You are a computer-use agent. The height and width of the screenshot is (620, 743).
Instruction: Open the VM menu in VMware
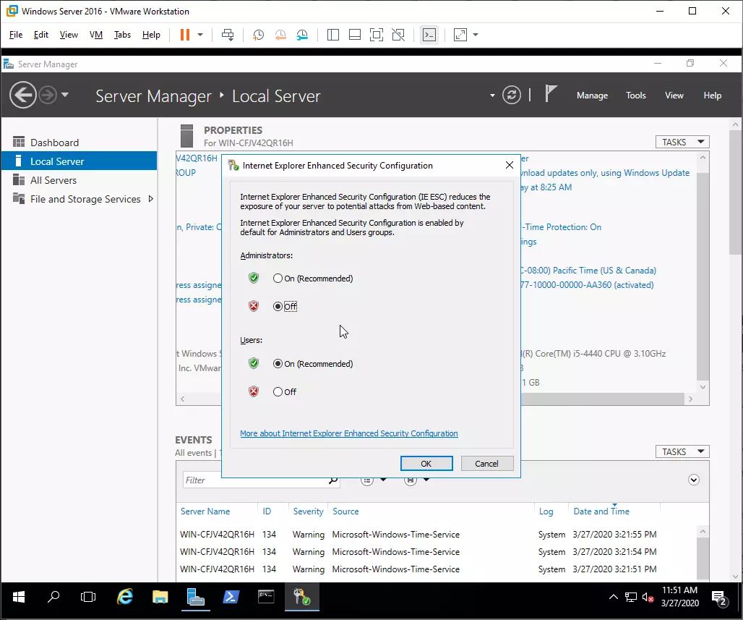click(x=95, y=35)
